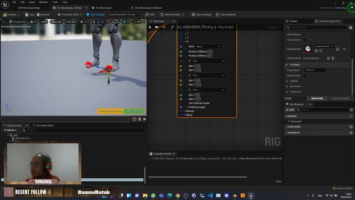Open Class Settings
Image resolution: width=355 pixels, height=200 pixels.
(x=201, y=14)
